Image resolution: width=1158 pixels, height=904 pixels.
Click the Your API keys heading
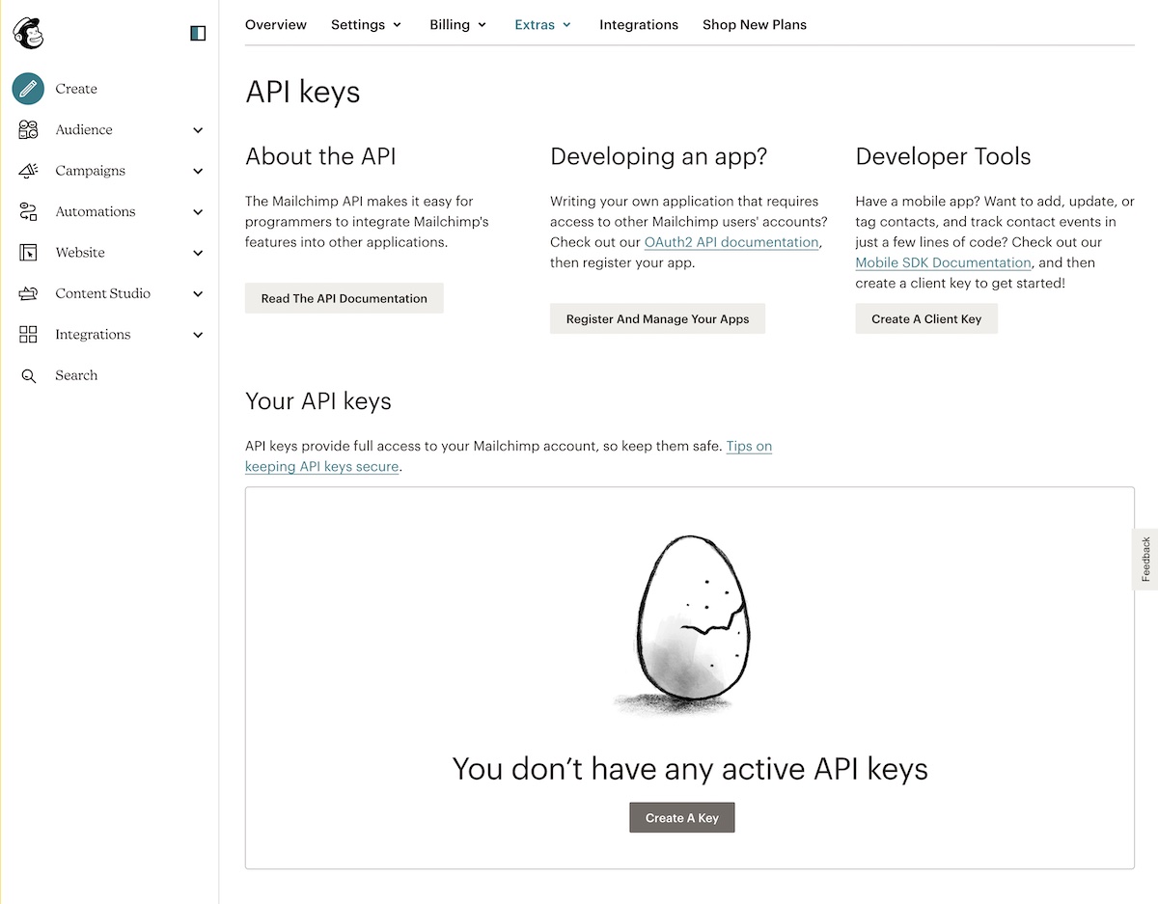[x=318, y=401]
